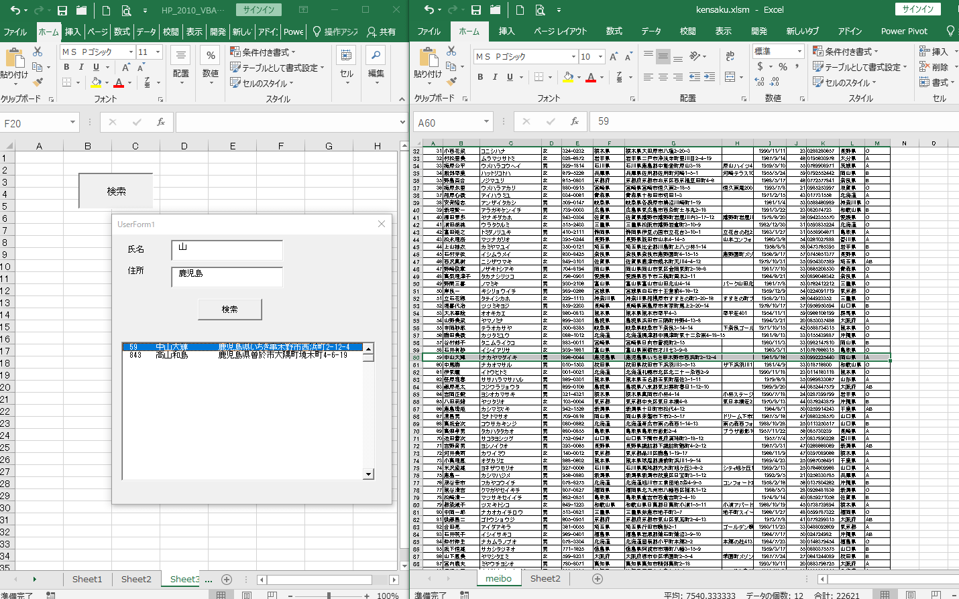Toggle Underline in kensaku.xlsm ribbon
Screen dimensions: 959x599
coord(510,77)
